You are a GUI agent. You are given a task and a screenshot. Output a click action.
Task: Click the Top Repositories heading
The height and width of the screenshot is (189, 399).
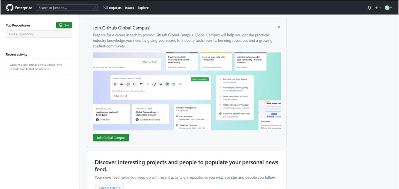pyautogui.click(x=18, y=25)
